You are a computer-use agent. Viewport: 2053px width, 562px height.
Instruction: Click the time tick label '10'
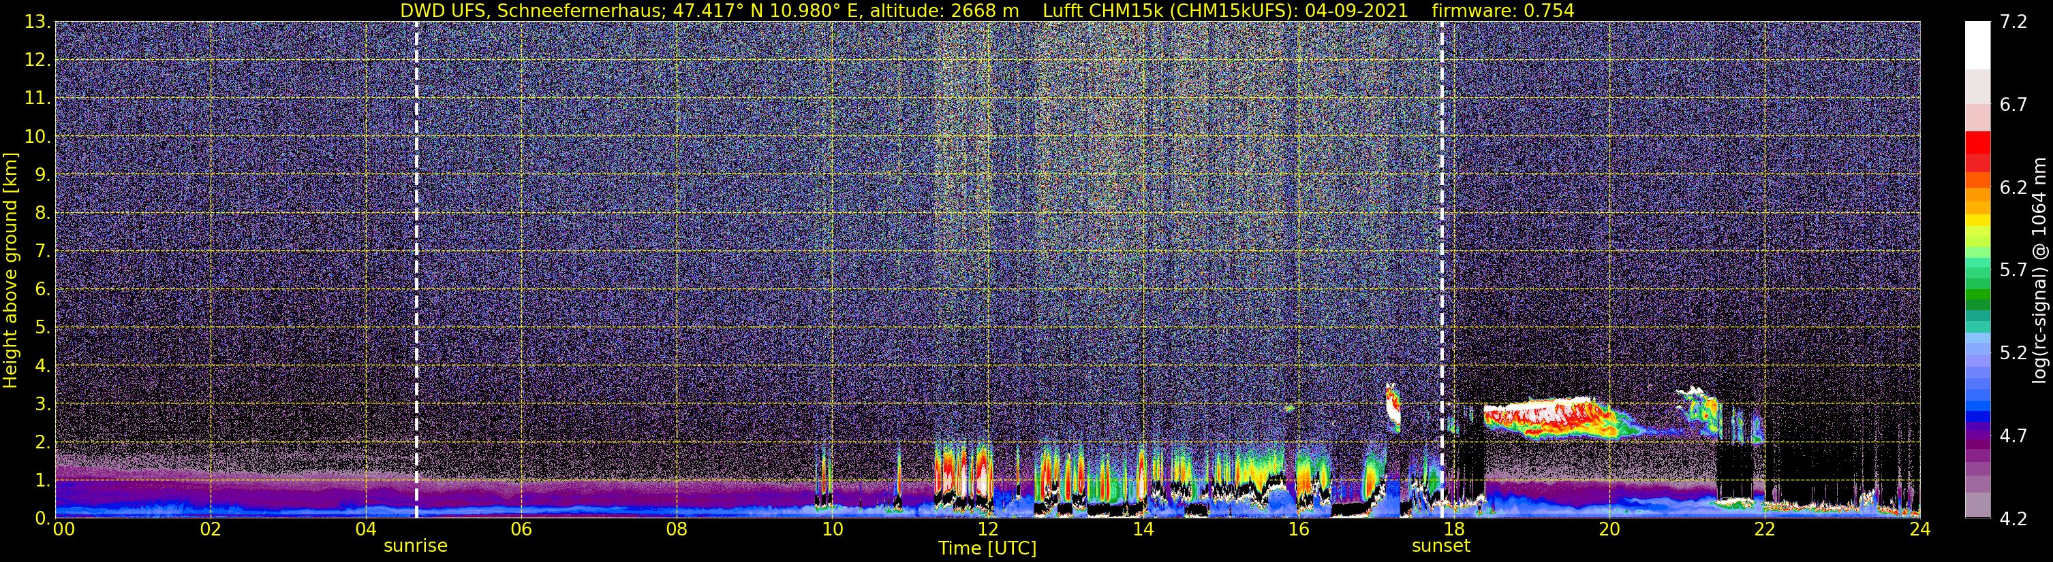(x=832, y=529)
